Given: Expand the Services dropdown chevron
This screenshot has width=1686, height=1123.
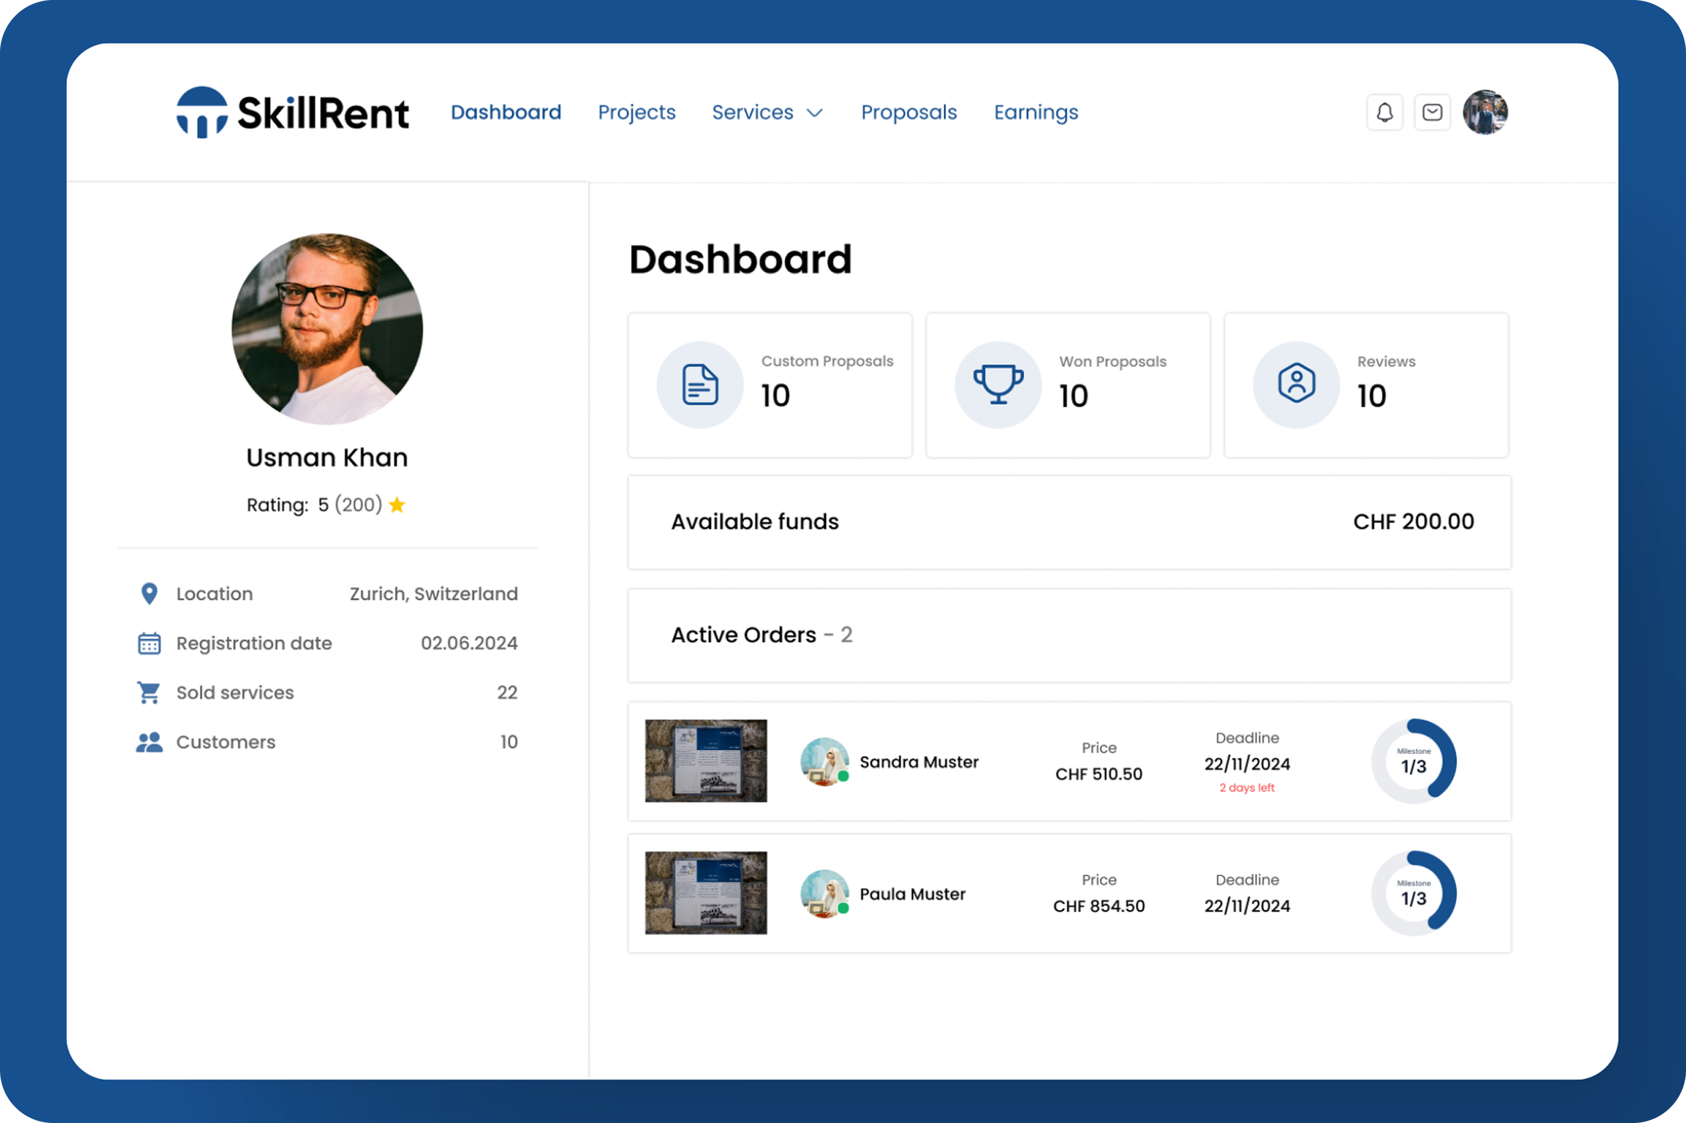Looking at the screenshot, I should 814,113.
